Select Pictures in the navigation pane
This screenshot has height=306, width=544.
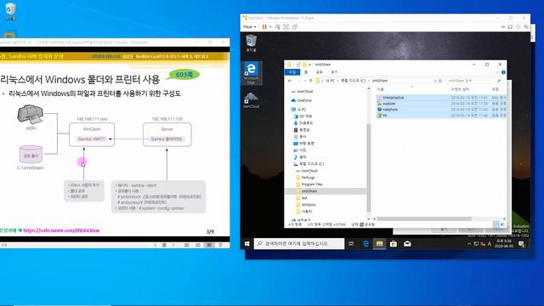300,150
